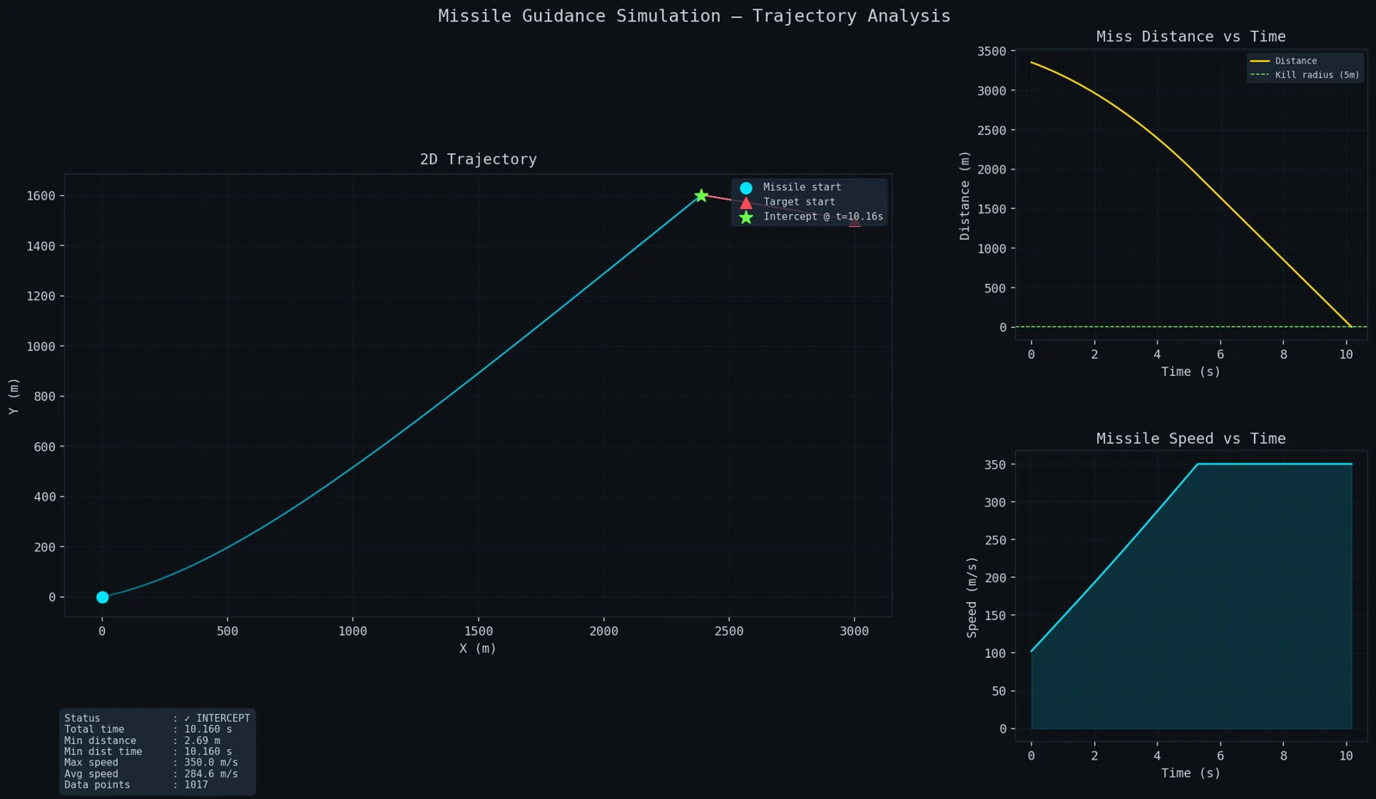Click the "3500" tick on the Miss Distance axis
The height and width of the screenshot is (799, 1376).
click(x=992, y=52)
